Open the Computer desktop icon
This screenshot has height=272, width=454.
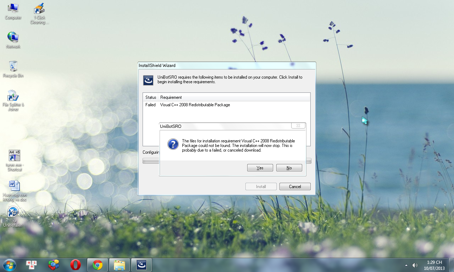[x=13, y=11]
